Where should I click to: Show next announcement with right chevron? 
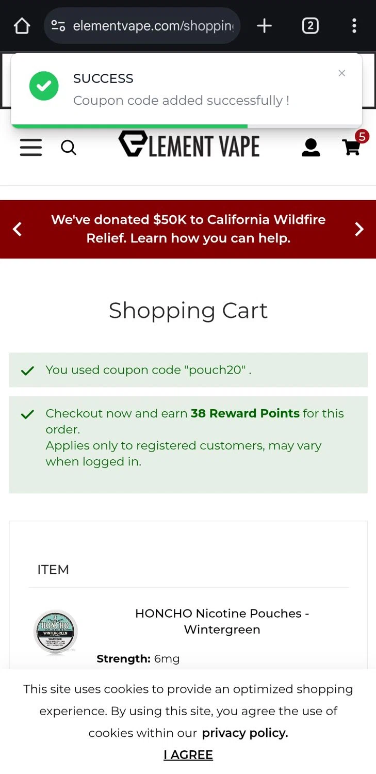(x=359, y=229)
